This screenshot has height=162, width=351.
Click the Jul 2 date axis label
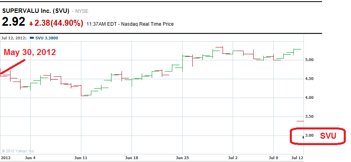[x=233, y=158]
